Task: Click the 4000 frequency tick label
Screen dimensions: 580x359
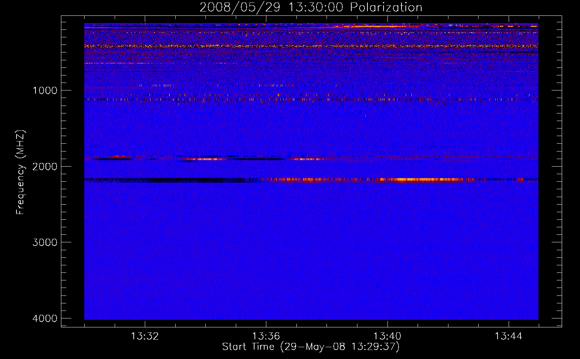Action: click(x=45, y=318)
